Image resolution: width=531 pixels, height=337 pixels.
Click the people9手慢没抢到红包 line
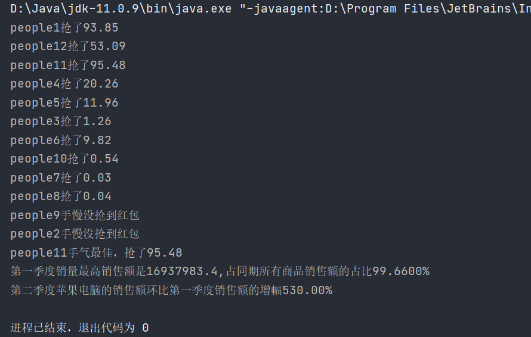pos(75,216)
